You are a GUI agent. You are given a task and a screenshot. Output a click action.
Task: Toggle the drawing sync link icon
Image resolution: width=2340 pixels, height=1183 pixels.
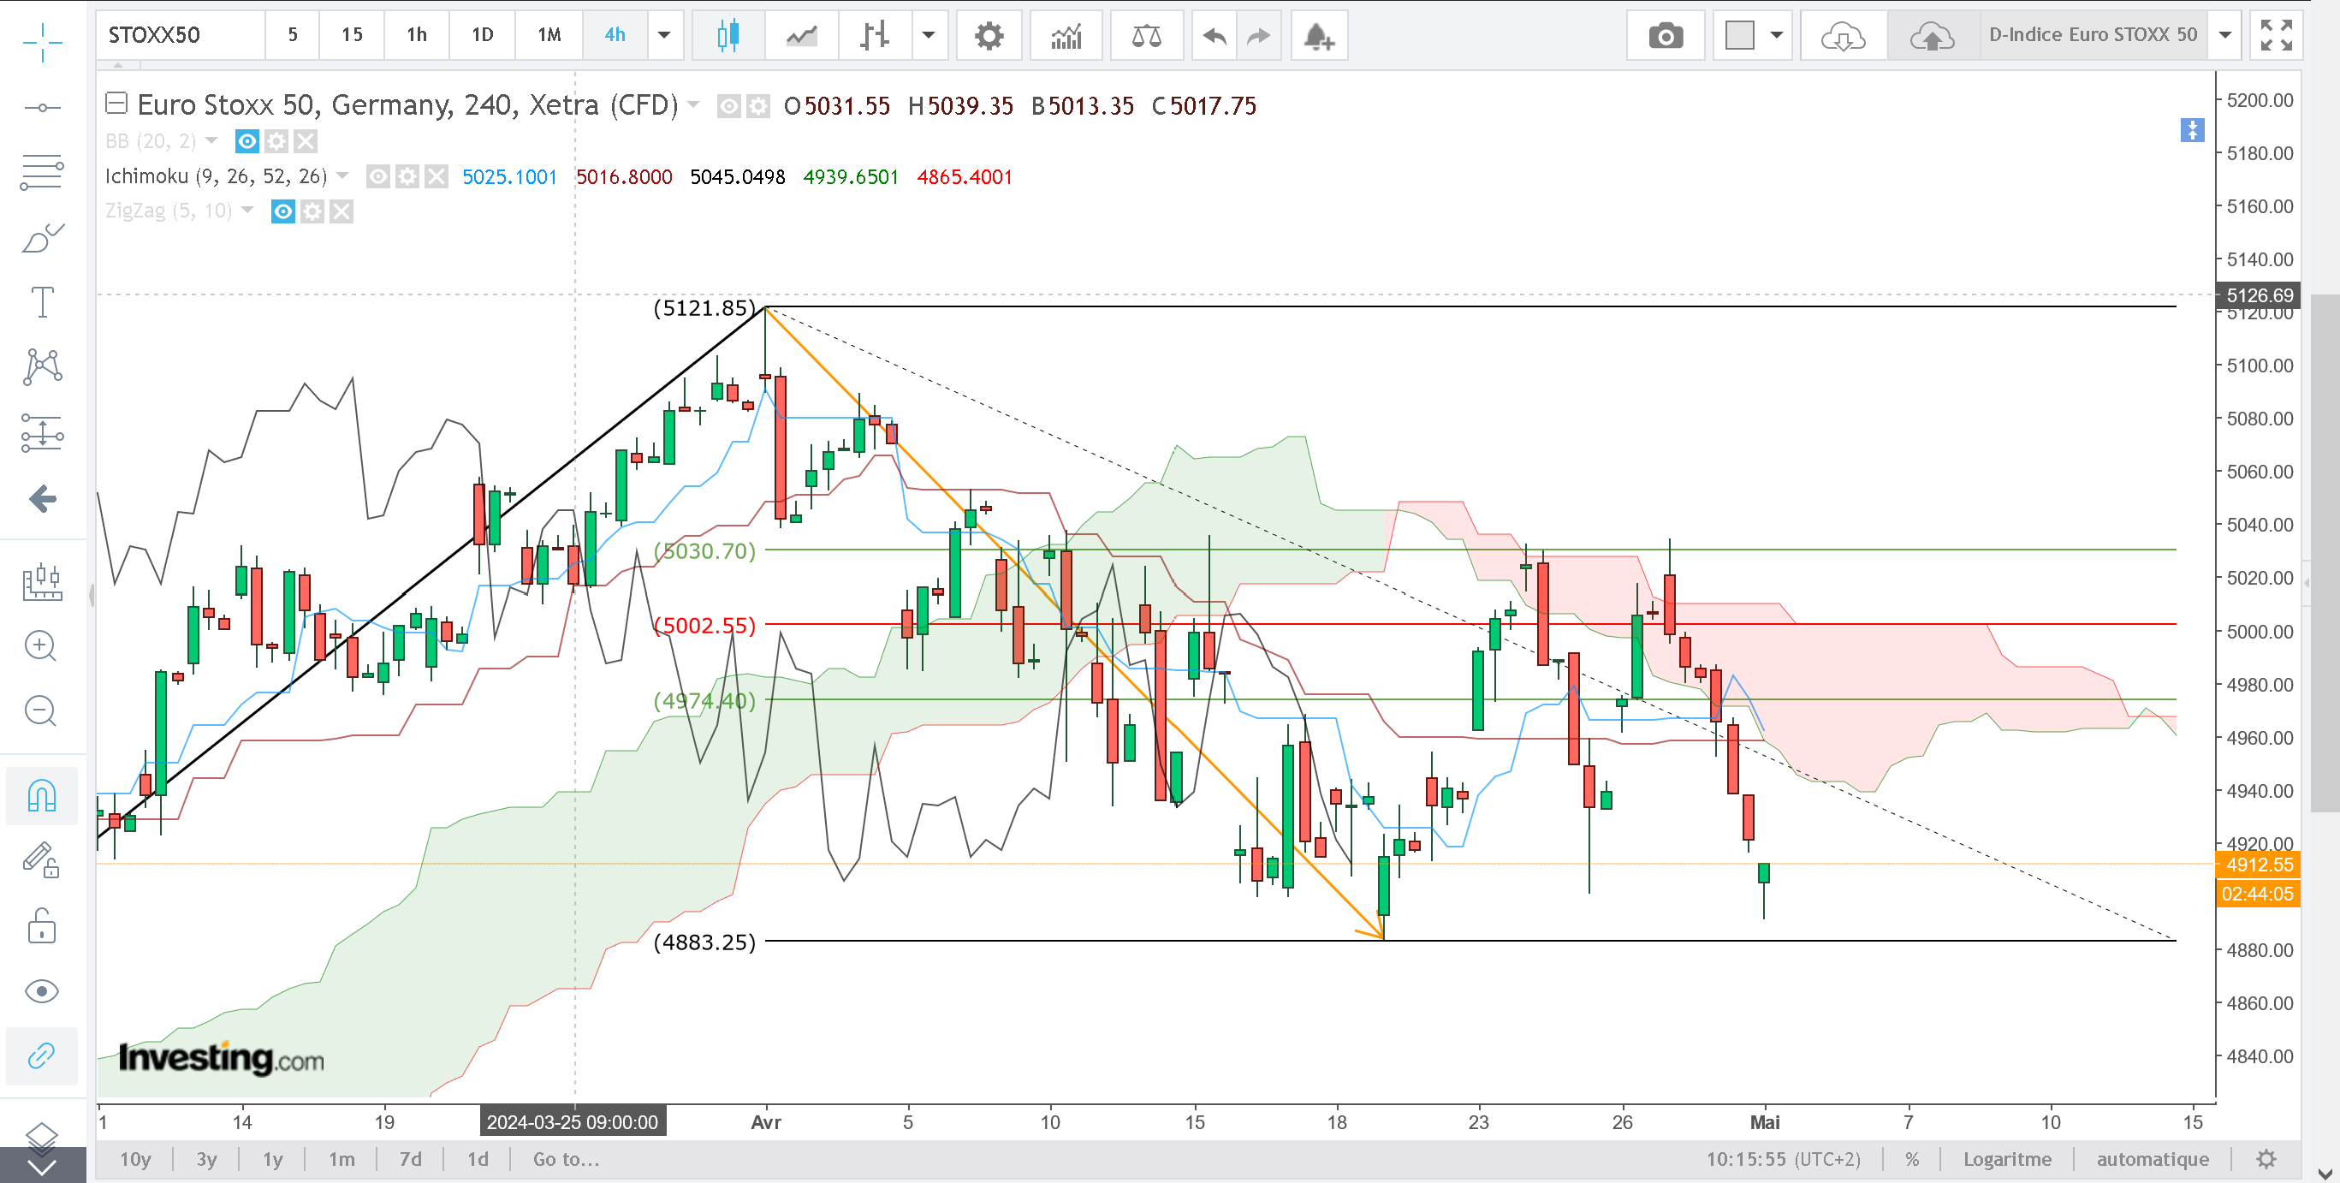tap(42, 1055)
